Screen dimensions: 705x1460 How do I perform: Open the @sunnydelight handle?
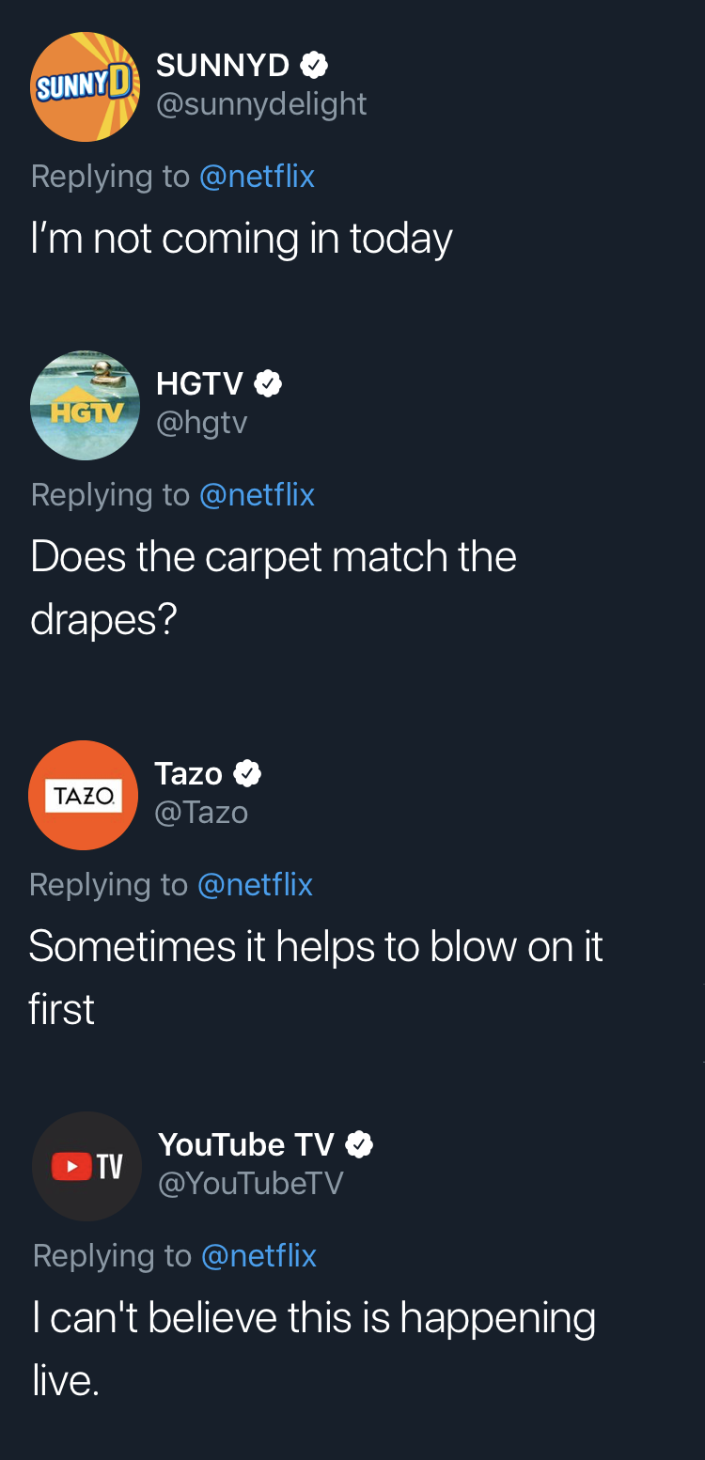click(261, 103)
